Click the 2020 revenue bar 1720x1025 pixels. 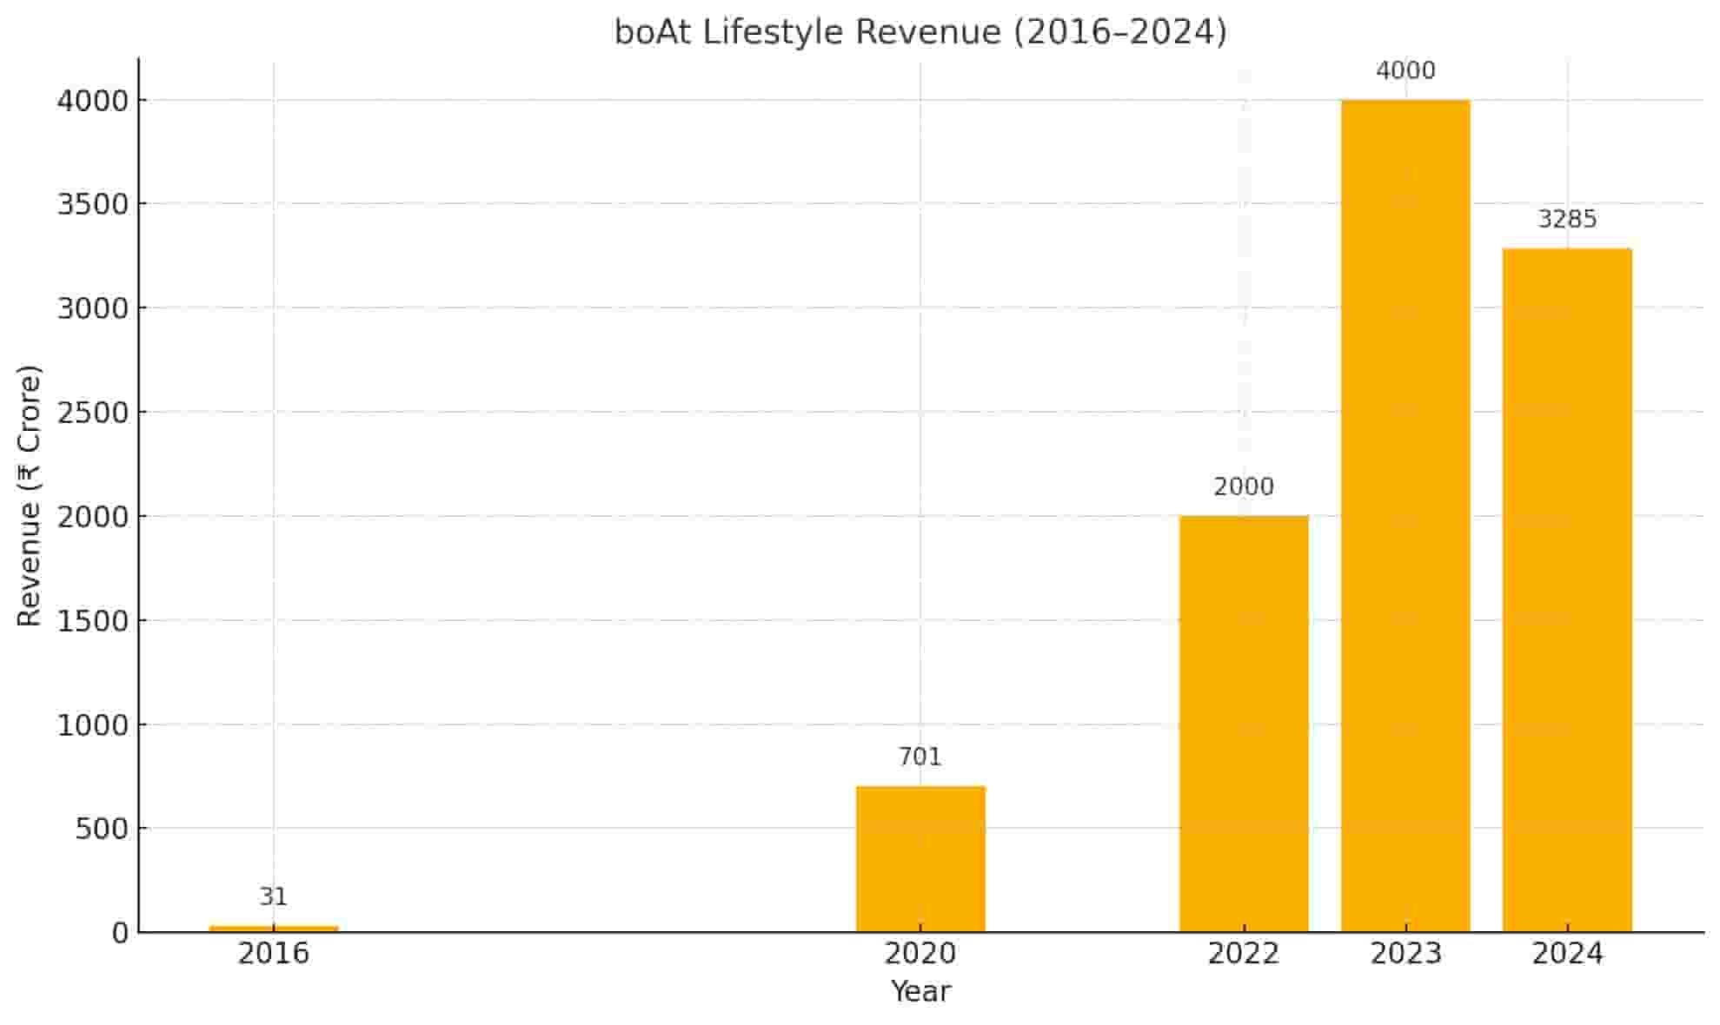tap(920, 859)
